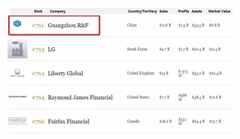
Task: Click the Guangzhou R&F blue logo icon
Action: [18, 23]
